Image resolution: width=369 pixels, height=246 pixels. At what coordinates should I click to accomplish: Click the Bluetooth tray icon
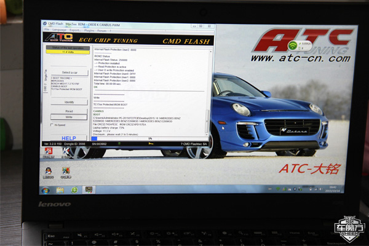295,189
